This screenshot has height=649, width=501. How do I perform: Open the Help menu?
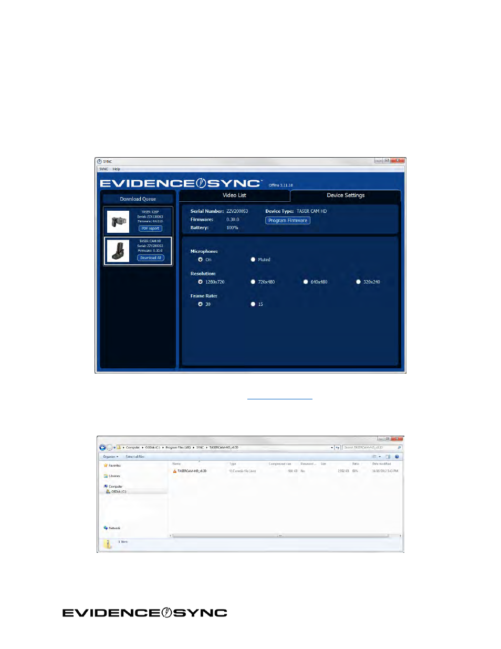tap(116, 169)
